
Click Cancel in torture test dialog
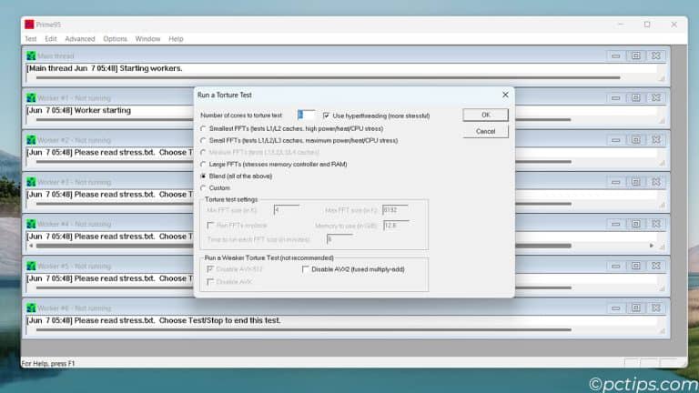485,131
